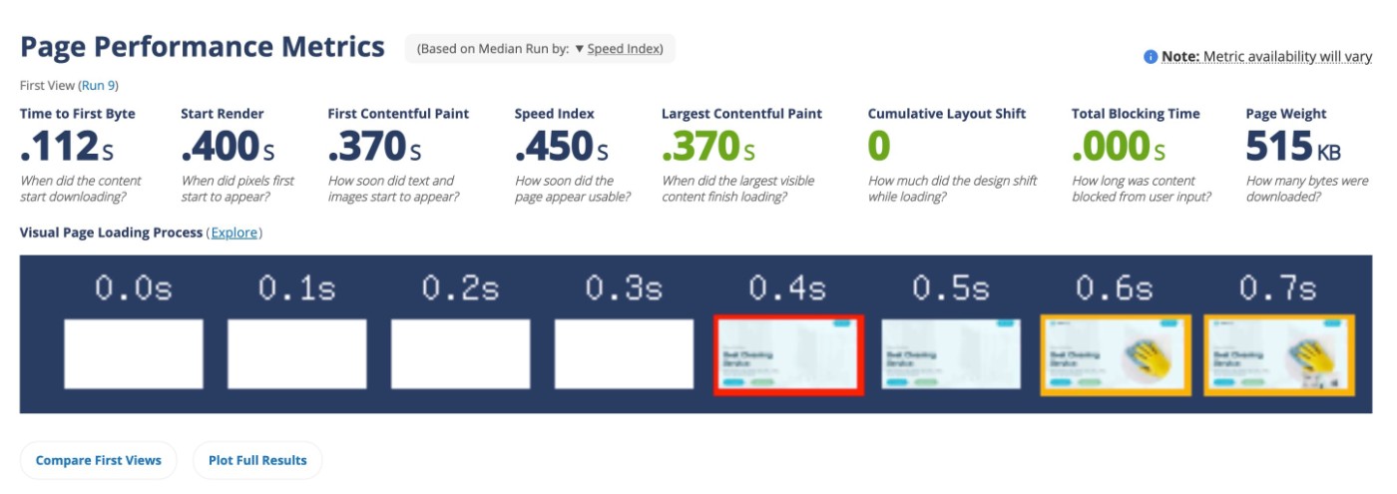Click the Total Blocking Time value .000s
Image resolution: width=1397 pixels, height=494 pixels.
coord(1119,148)
